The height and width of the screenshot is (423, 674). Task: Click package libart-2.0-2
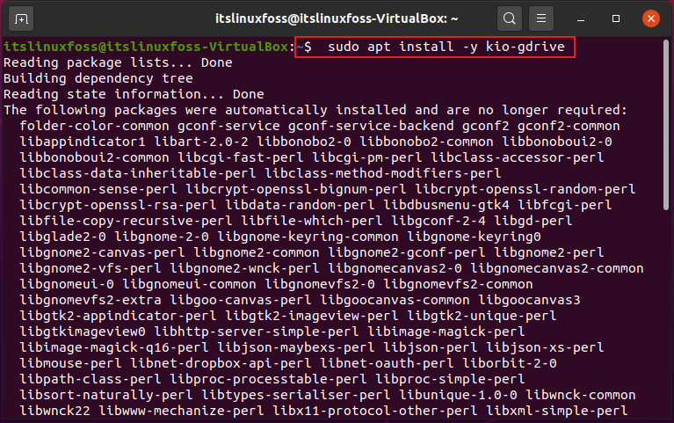(x=201, y=142)
